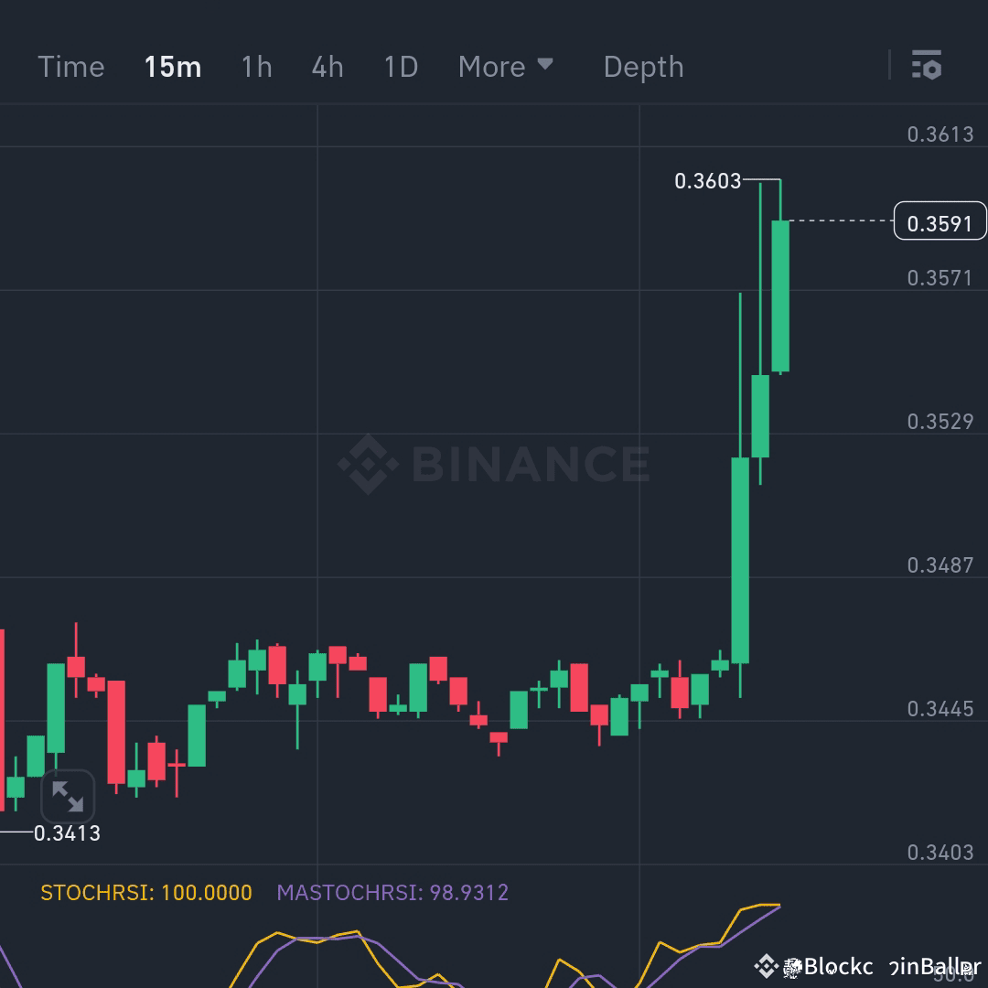Select the 15m interval
988x988 pixels.
pyautogui.click(x=173, y=66)
